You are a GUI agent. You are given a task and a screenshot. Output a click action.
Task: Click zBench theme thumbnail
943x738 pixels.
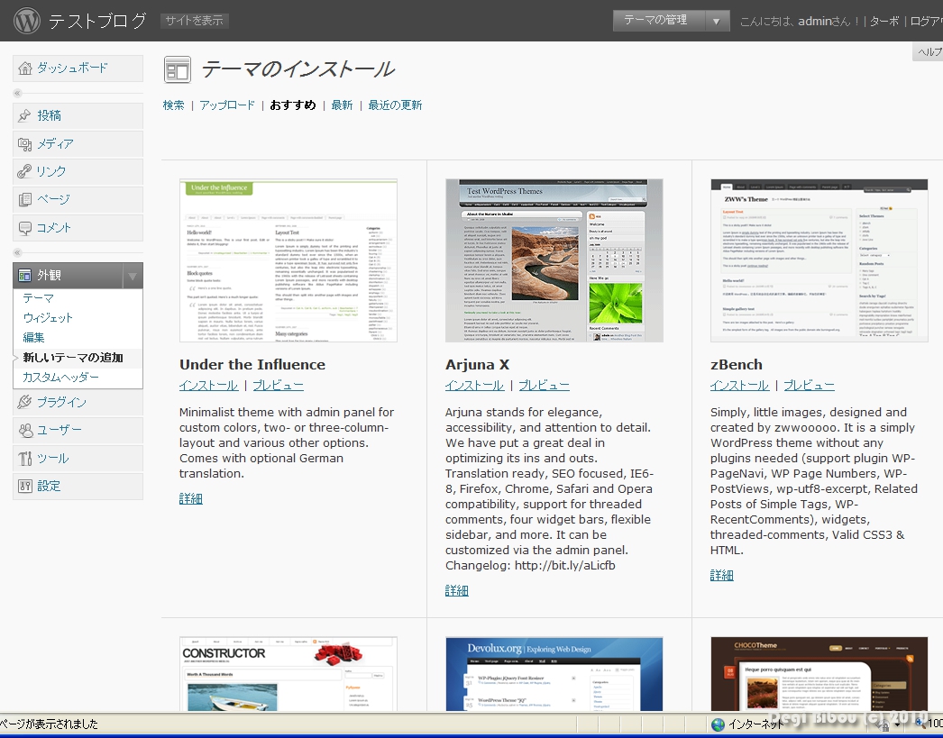click(819, 260)
